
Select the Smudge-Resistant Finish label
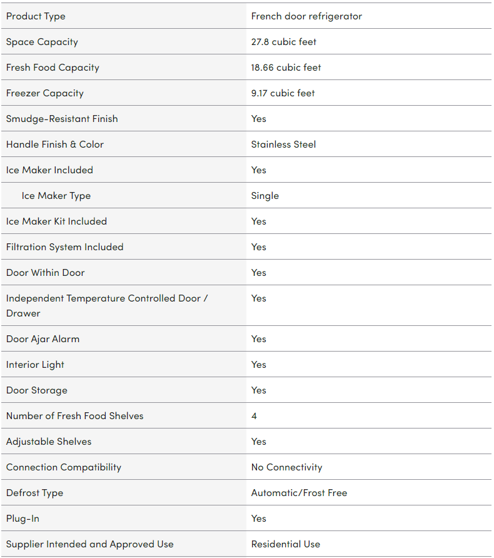62,119
